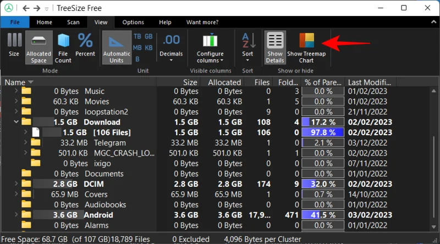Sort by % of Parent column header

coord(323,82)
